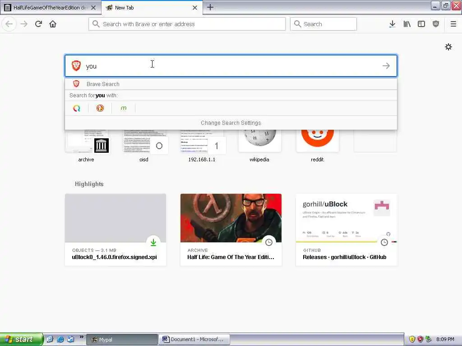Focus the toolbar Search box
Image resolution: width=462 pixels, height=346 pixels.
click(323, 24)
